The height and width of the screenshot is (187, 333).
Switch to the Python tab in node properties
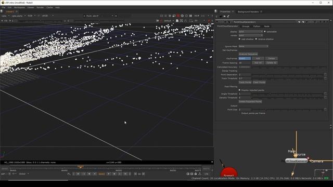tap(257, 26)
